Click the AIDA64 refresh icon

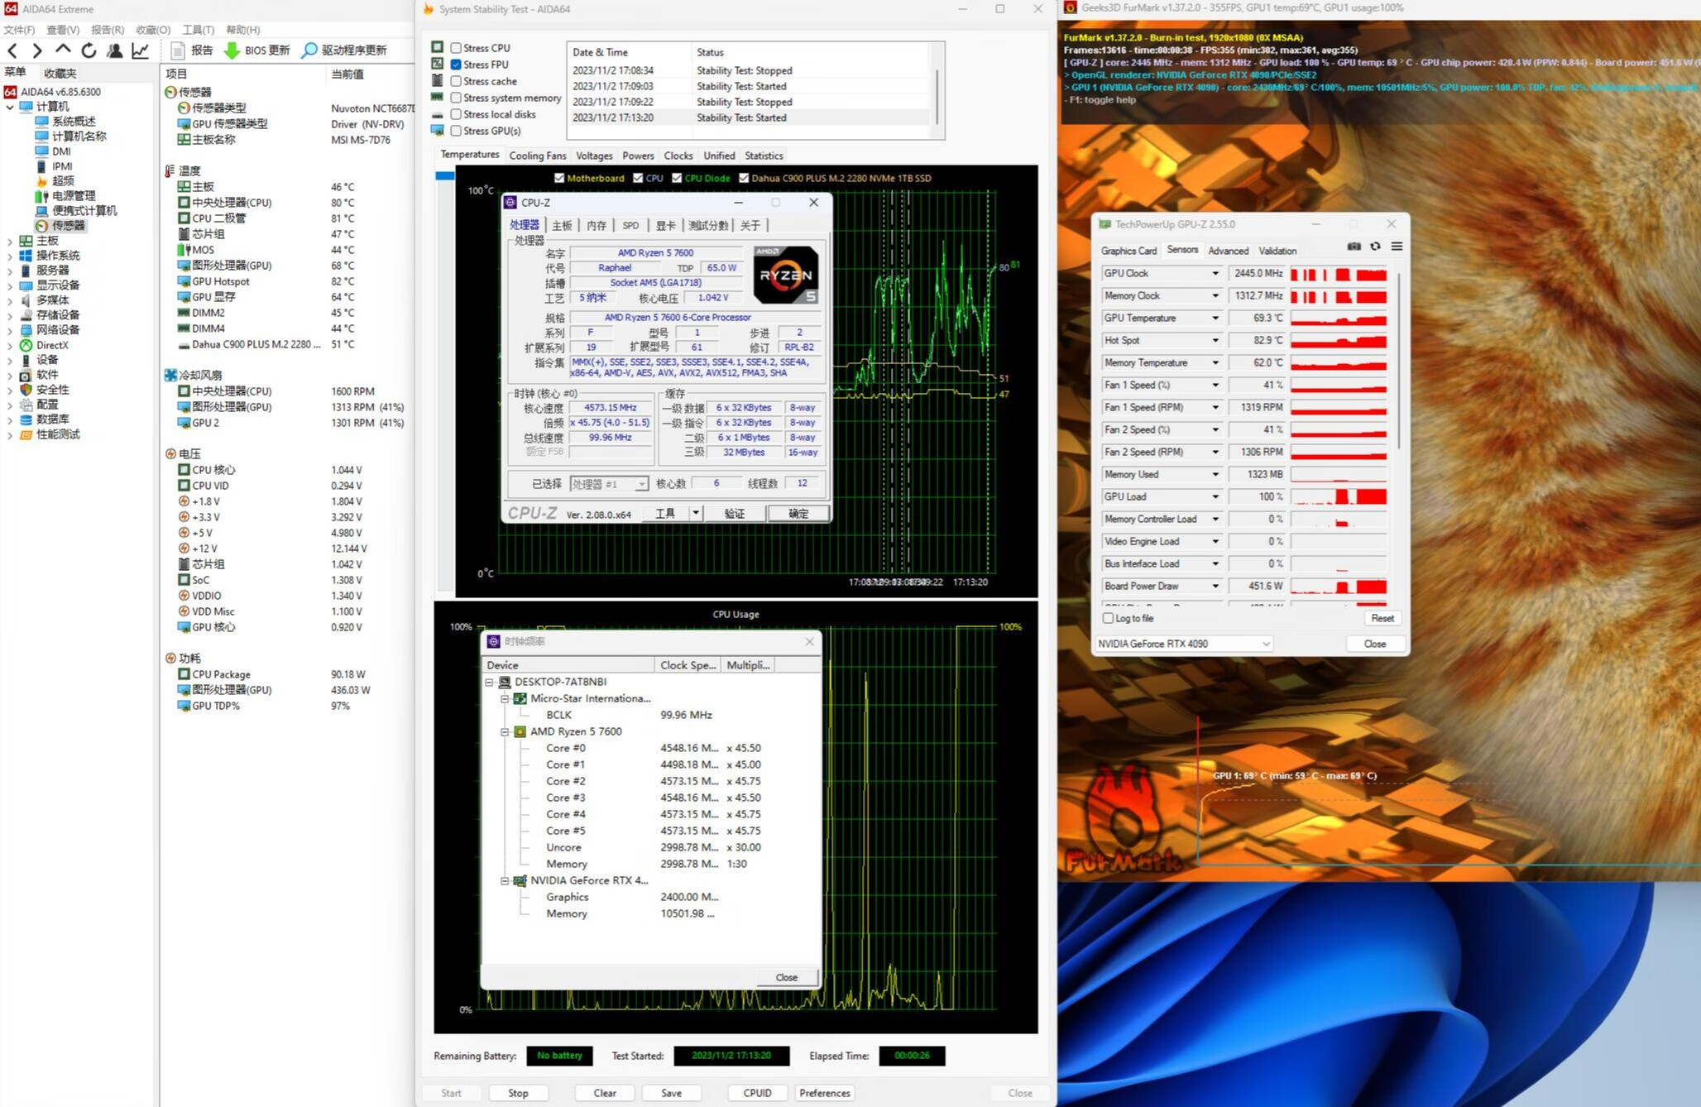[89, 50]
